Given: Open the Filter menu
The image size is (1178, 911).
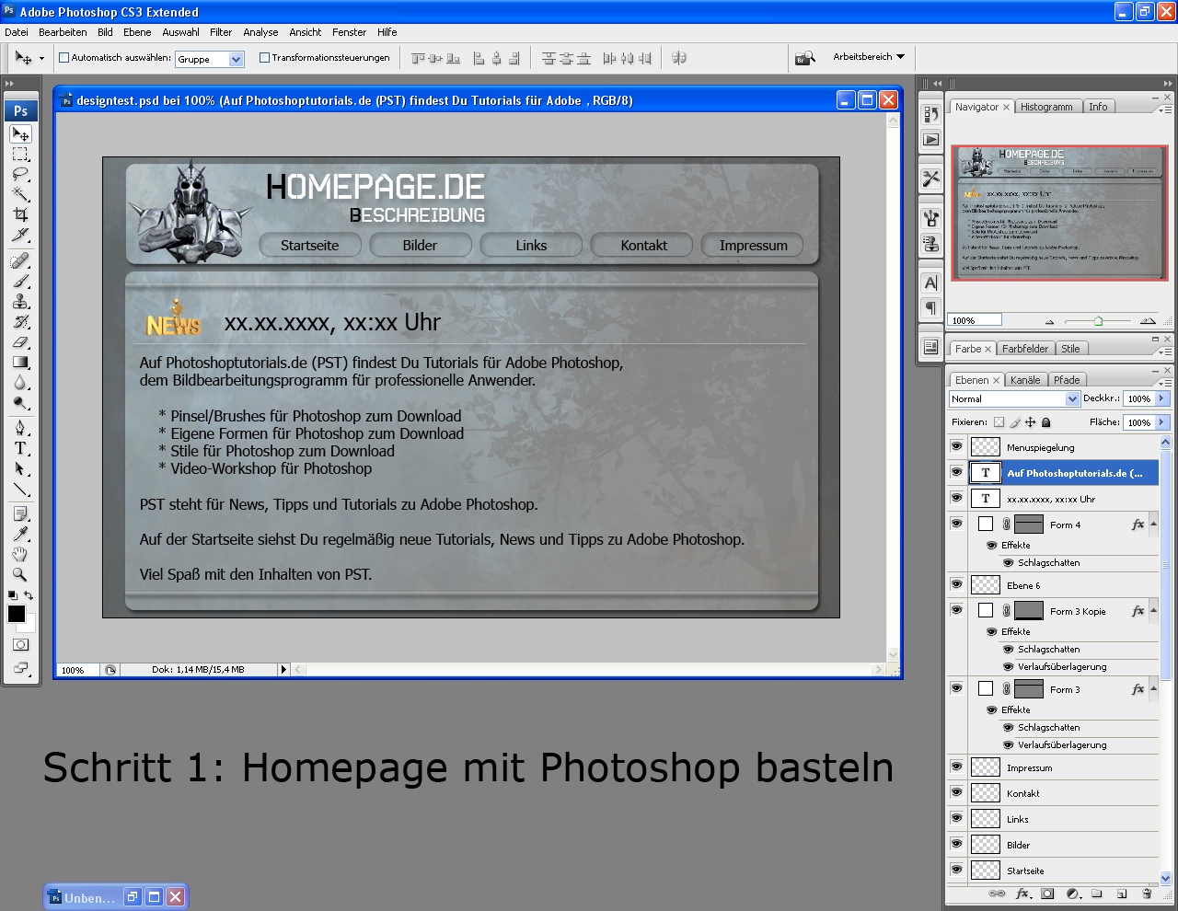Looking at the screenshot, I should coord(221,32).
